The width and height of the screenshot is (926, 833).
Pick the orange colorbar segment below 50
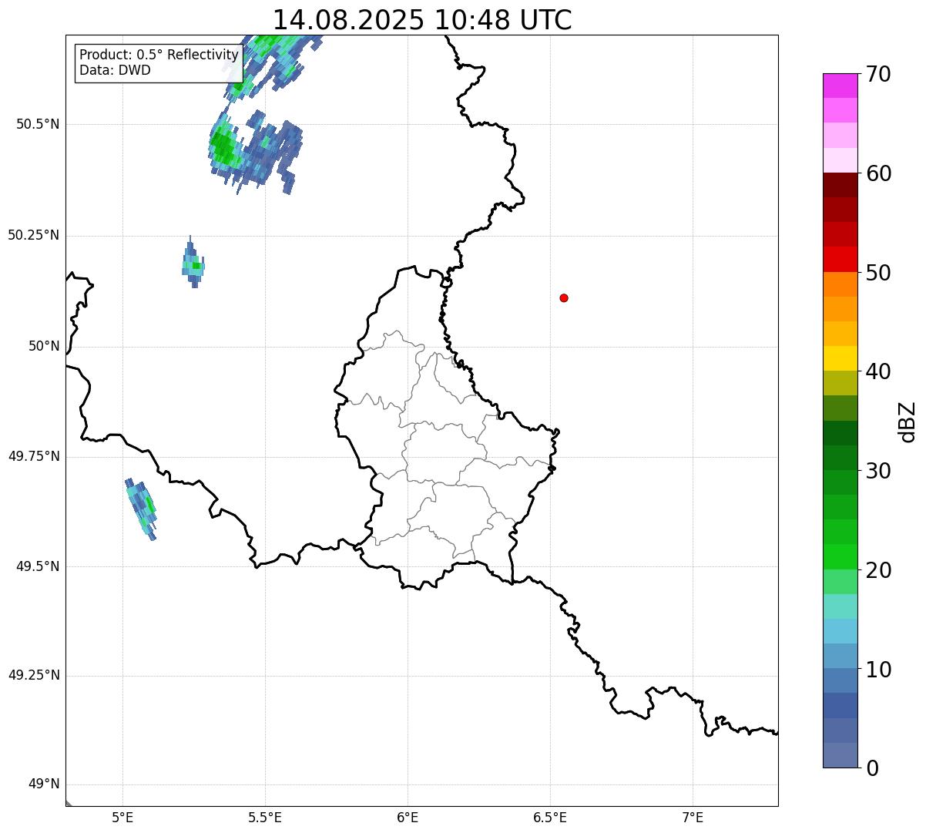point(840,284)
